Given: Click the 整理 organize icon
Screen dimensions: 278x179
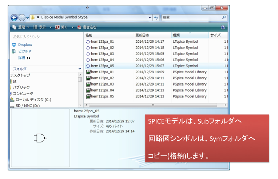Looking at the screenshot, I should (14, 27).
